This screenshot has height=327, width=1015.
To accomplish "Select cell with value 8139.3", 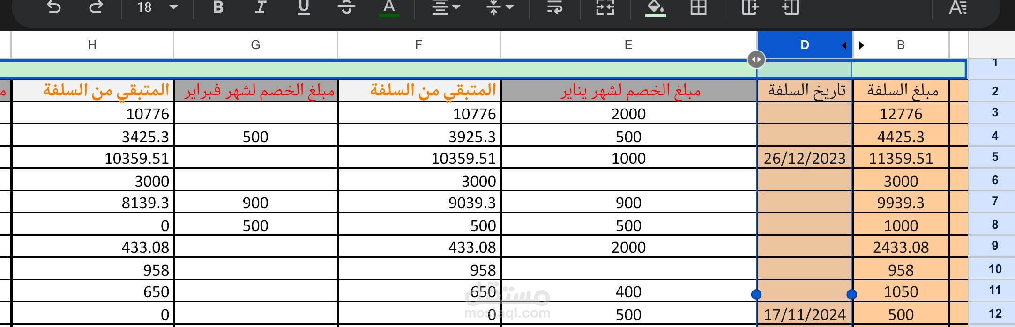I will [92, 203].
